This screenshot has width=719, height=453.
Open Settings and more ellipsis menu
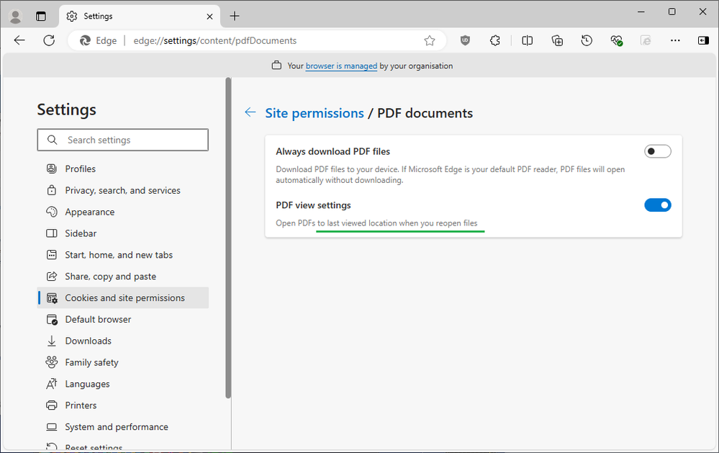pyautogui.click(x=675, y=40)
